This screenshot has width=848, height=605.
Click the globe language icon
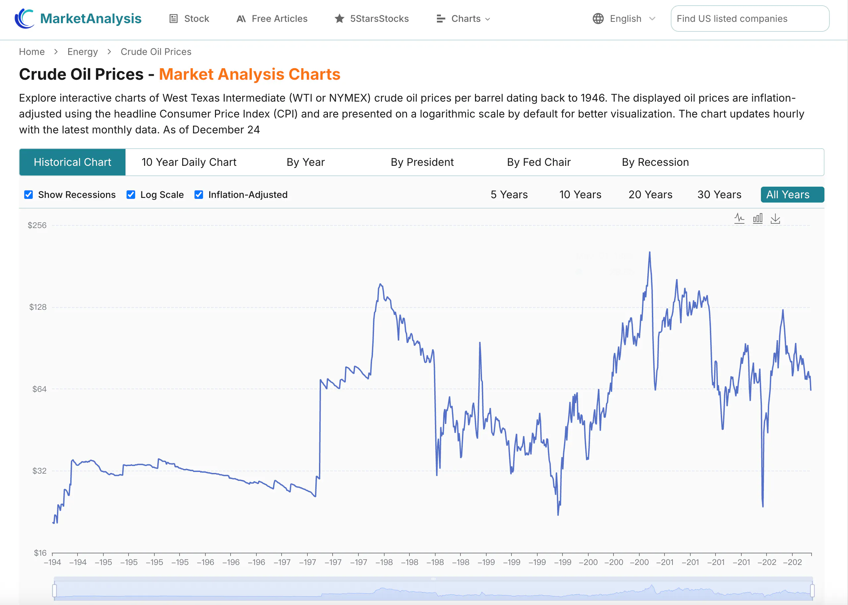coord(598,19)
